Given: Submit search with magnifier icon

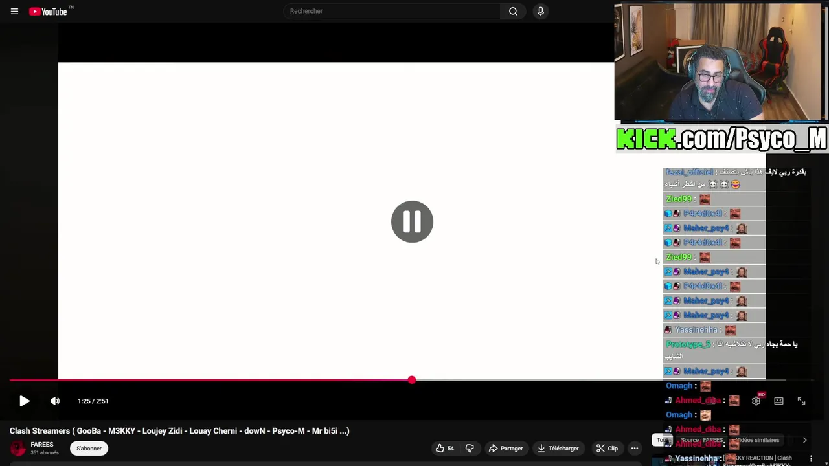Looking at the screenshot, I should coord(513,11).
